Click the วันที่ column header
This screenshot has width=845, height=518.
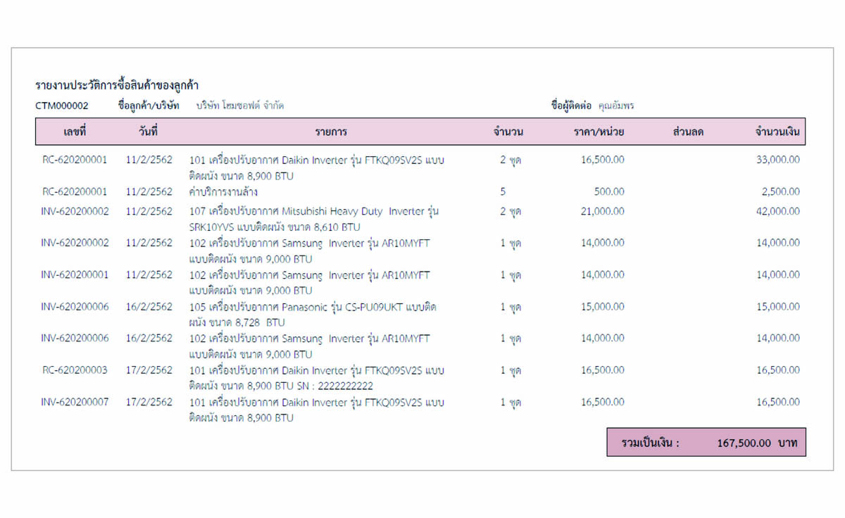pos(149,132)
